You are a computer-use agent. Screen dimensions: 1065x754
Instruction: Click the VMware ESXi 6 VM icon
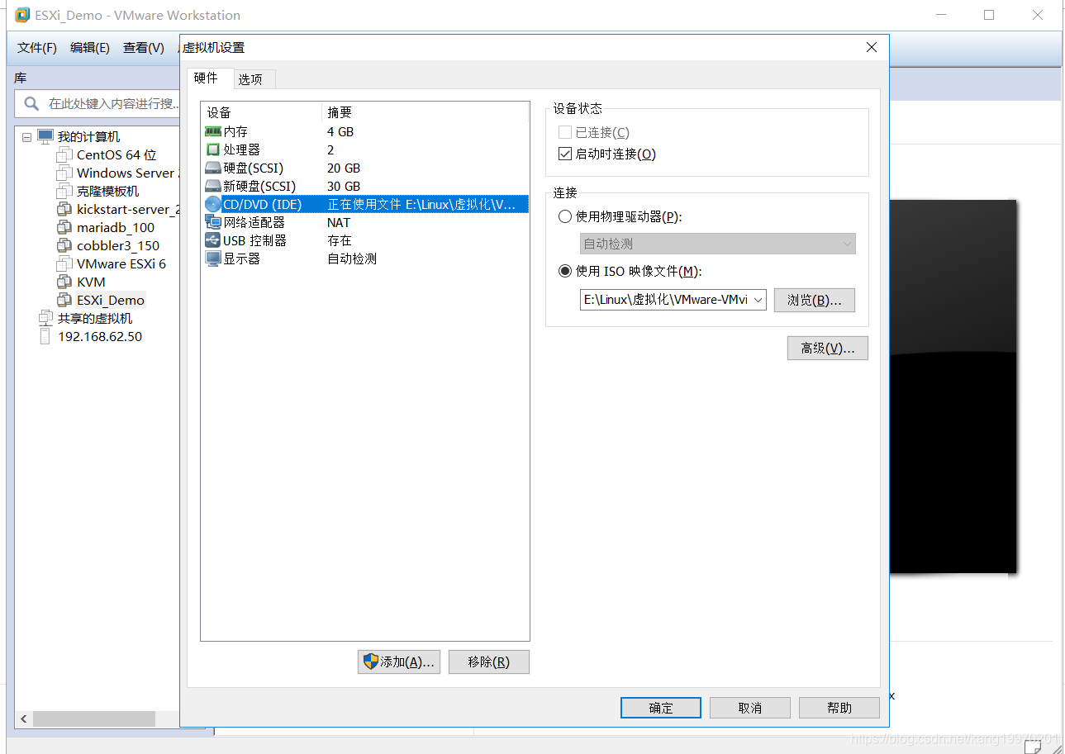point(64,263)
